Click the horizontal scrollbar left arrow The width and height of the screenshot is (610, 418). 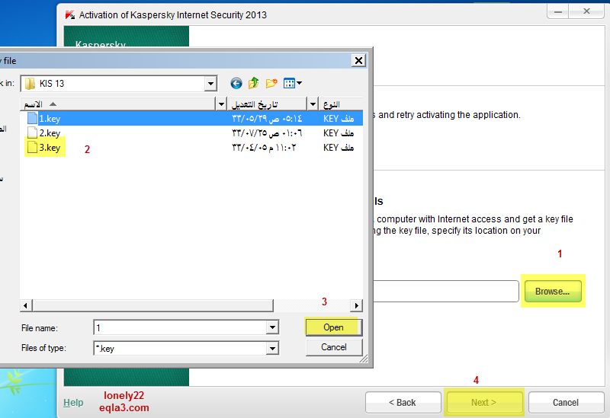26,305
